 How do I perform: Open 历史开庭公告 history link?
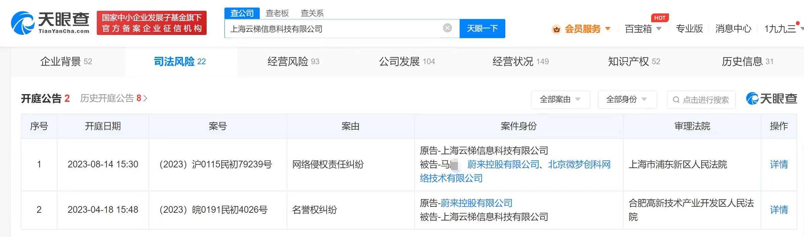tap(111, 98)
